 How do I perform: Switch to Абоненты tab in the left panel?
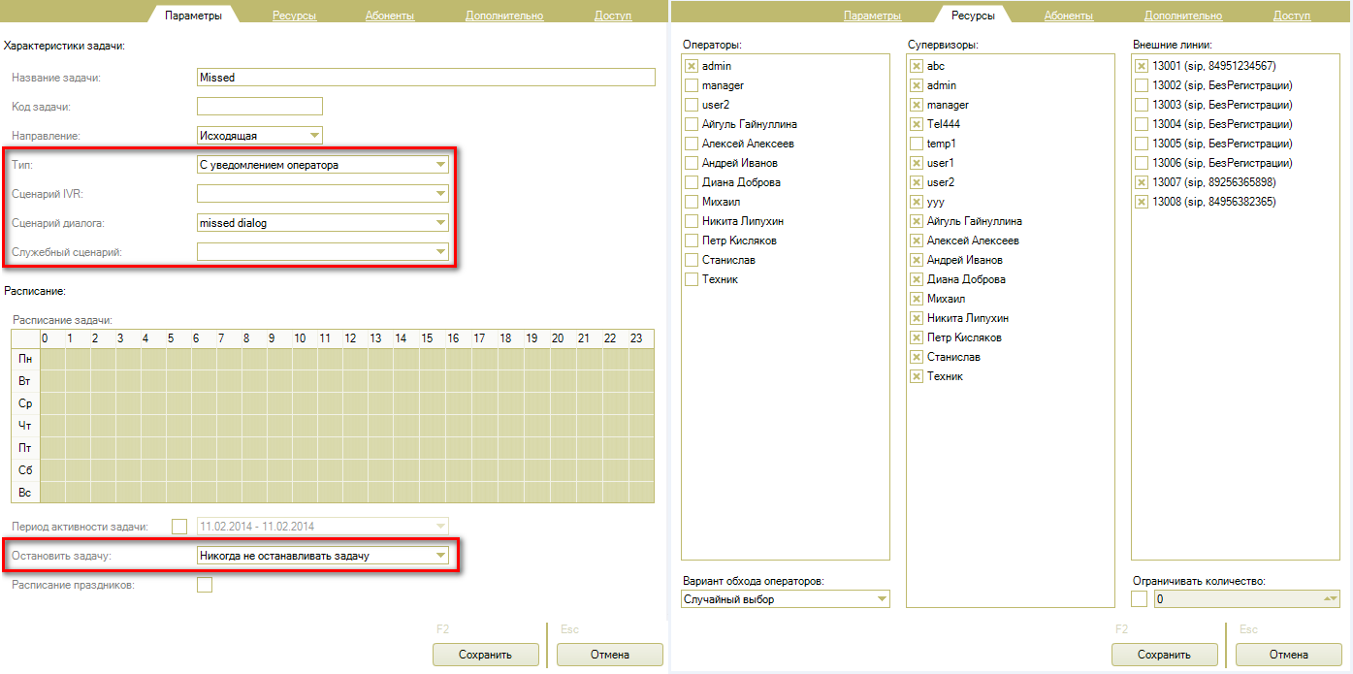click(x=390, y=16)
